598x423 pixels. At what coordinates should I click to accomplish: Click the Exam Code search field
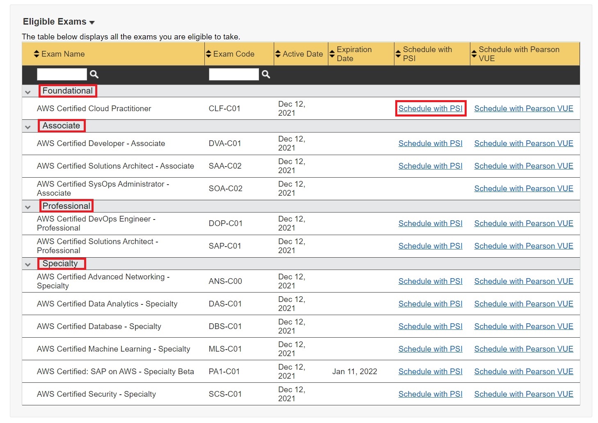[234, 74]
